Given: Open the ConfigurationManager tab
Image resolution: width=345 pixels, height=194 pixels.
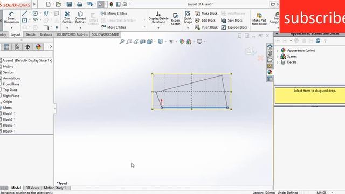Looking at the screenshot, I should pyautogui.click(x=17, y=47).
